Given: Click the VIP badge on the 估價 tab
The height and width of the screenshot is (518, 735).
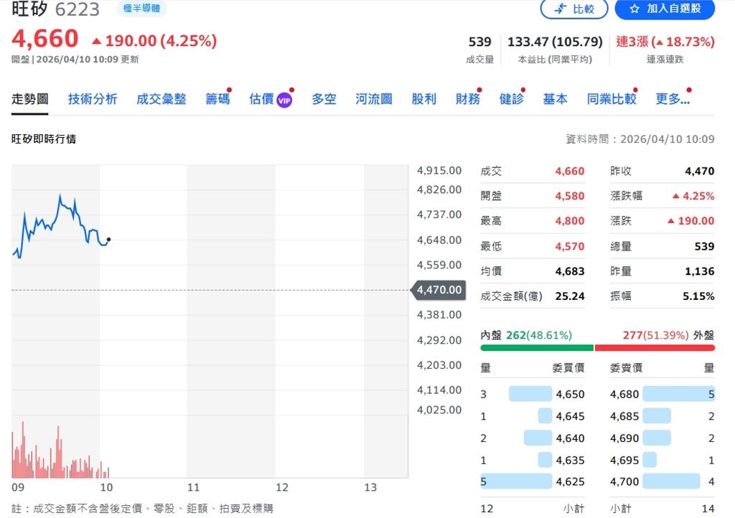Looking at the screenshot, I should [282, 99].
